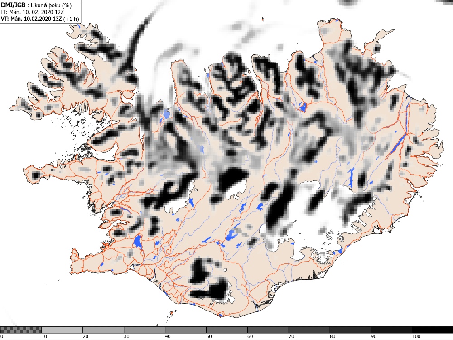This screenshot has width=453, height=340.
Task: Click the IT: Mán. 10. 02. 2020 12Z line
Action: tap(32, 12)
